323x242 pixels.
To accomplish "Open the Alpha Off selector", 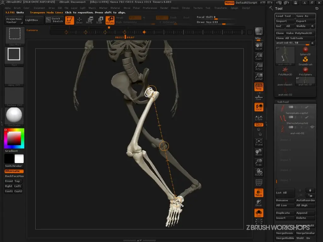I will pyautogui.click(x=14, y=77).
